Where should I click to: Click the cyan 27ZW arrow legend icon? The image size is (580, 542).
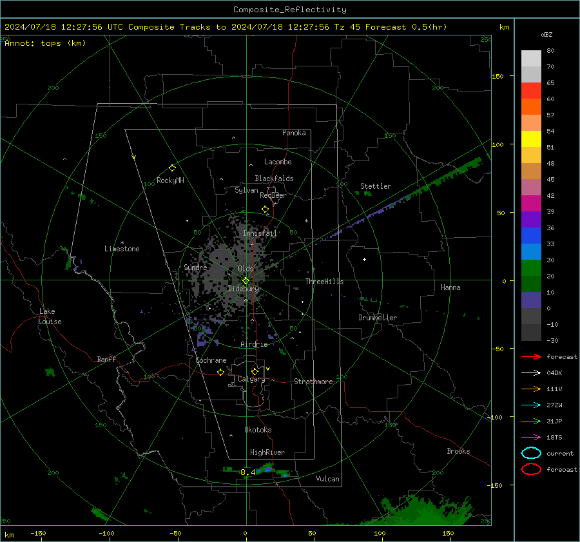[531, 405]
